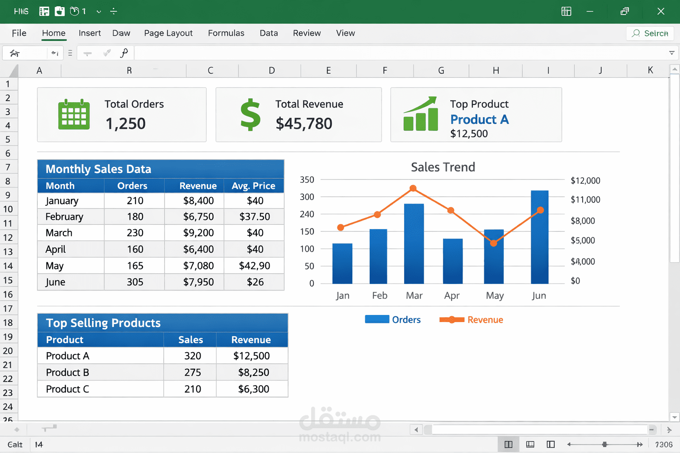Click the name box field

25,53
